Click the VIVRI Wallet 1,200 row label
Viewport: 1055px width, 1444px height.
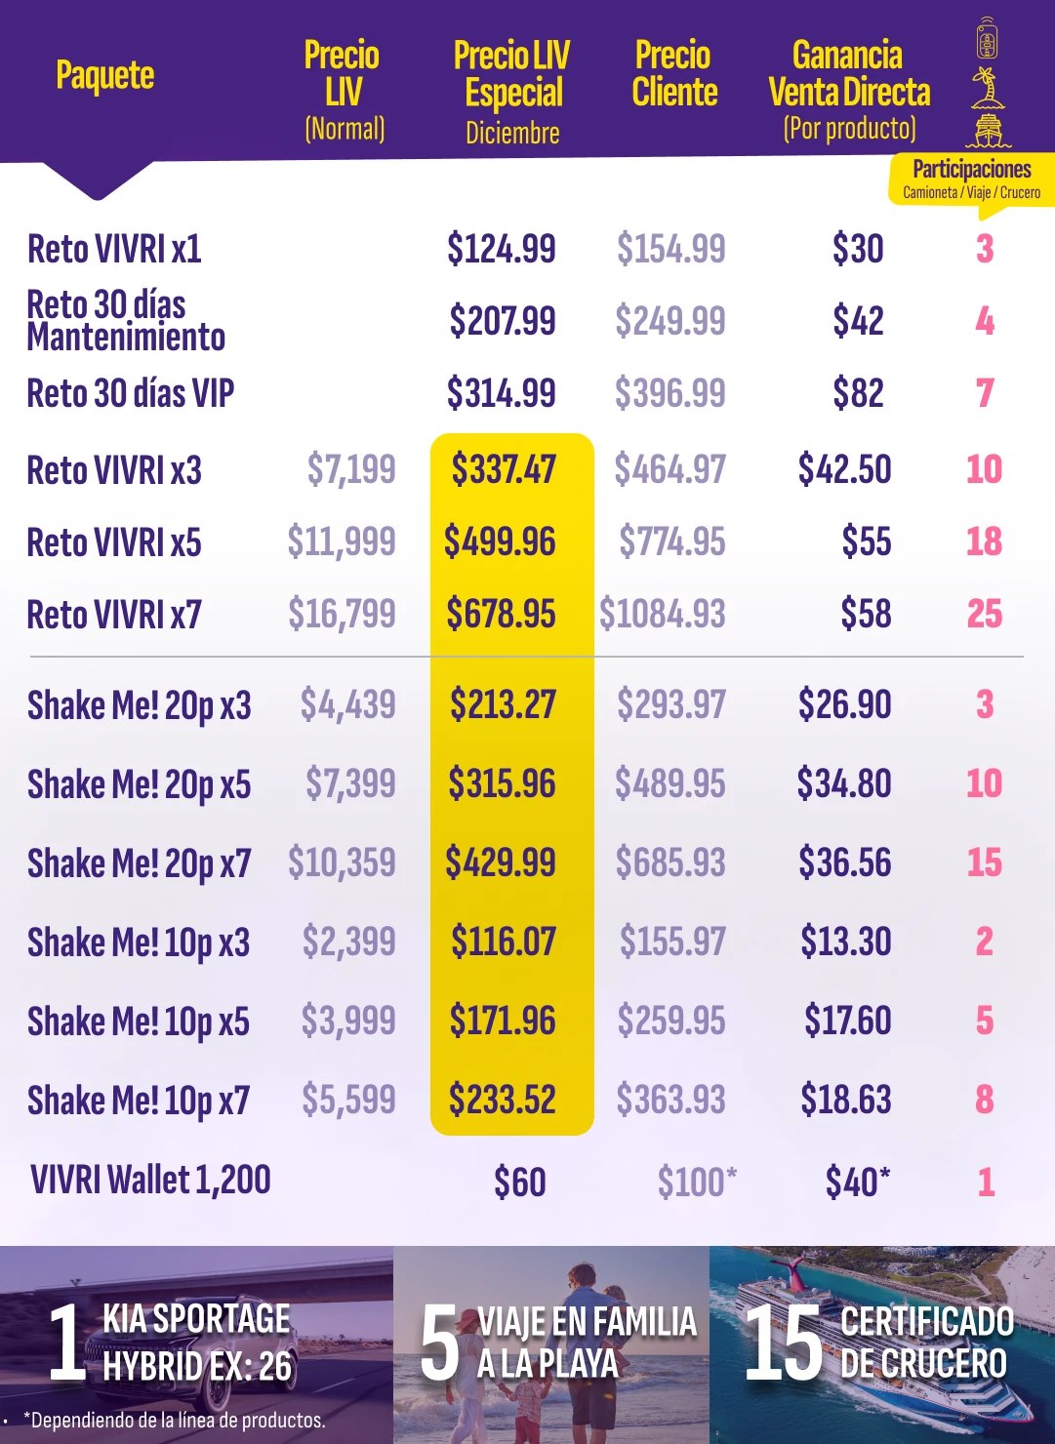[x=150, y=1180]
